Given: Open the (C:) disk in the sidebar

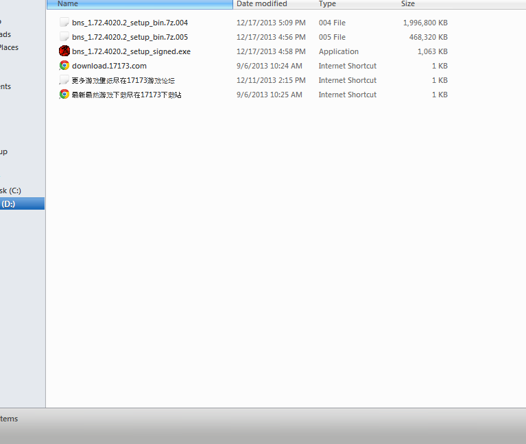Looking at the screenshot, I should pos(10,190).
